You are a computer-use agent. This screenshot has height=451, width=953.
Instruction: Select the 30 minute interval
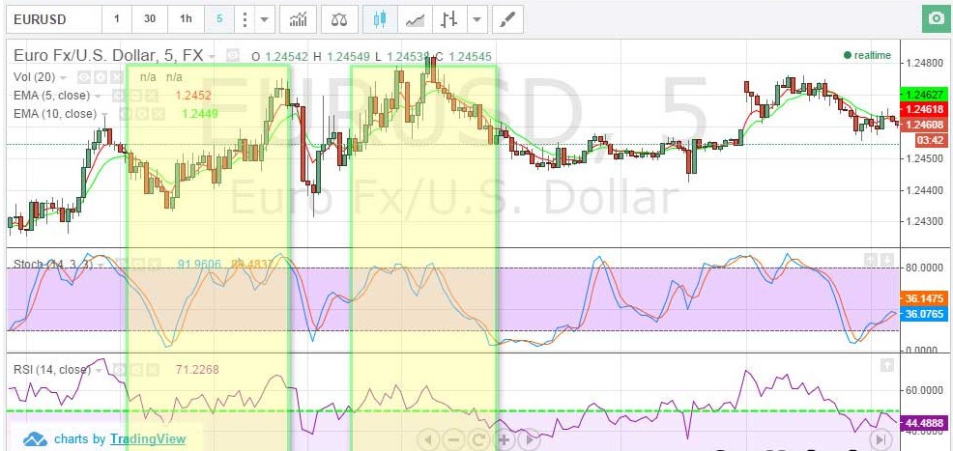(x=150, y=19)
